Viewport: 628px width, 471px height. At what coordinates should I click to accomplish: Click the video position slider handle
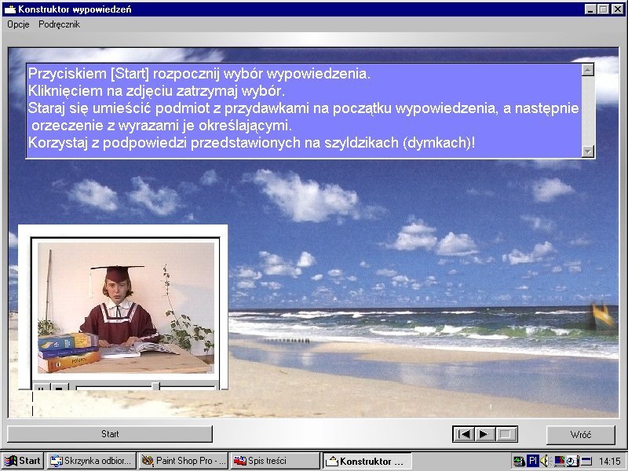tap(155, 386)
